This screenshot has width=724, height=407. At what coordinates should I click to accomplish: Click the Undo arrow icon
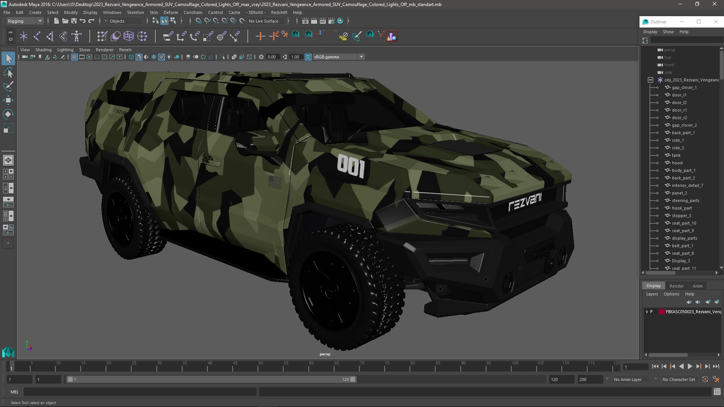(x=83, y=21)
